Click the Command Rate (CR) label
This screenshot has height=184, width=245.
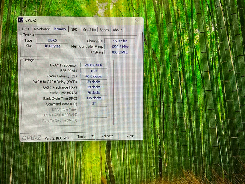[62, 104]
